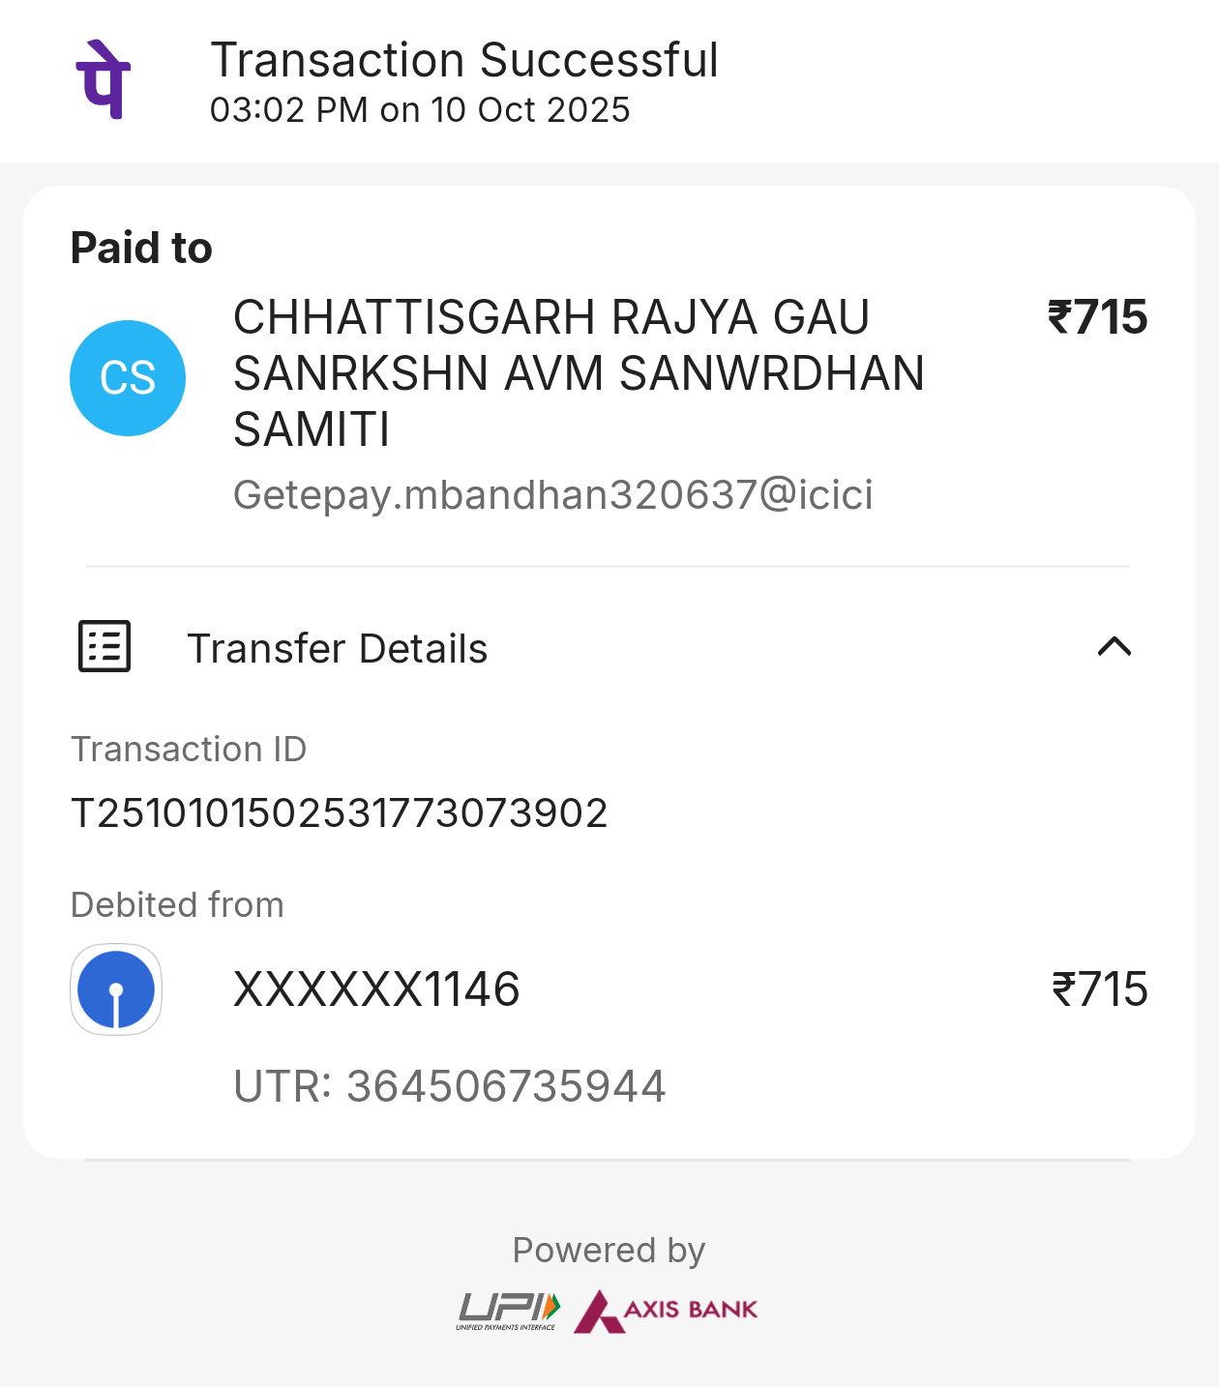Click the Paid to heading
1219x1387 pixels.
pyautogui.click(x=141, y=248)
